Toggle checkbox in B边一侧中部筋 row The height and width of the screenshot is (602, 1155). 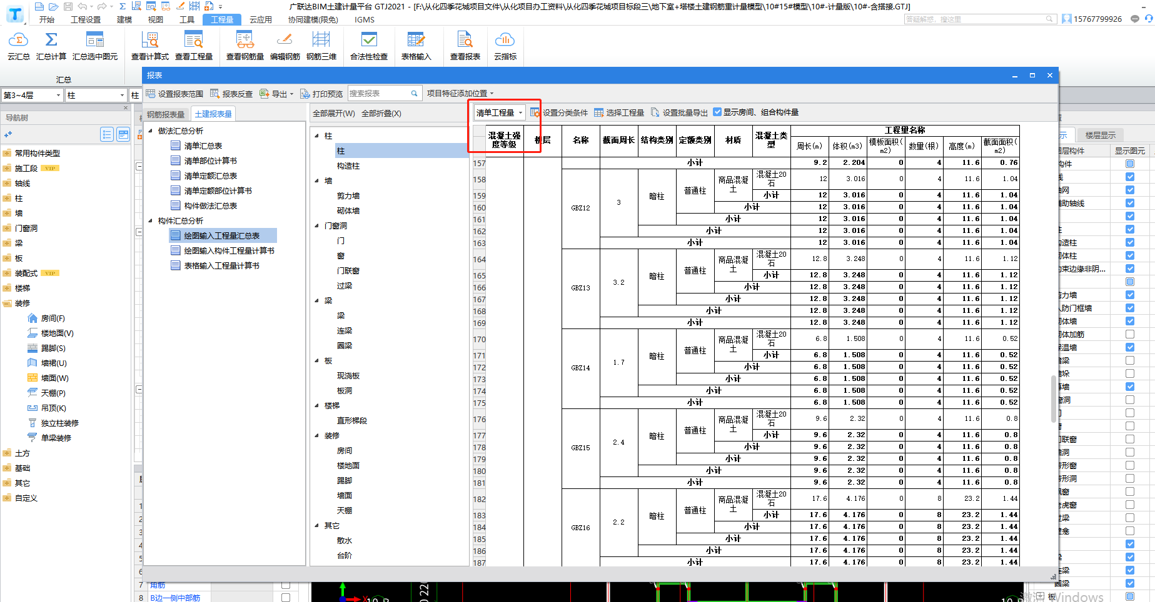point(286,598)
